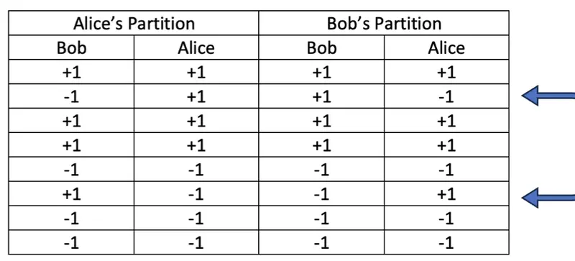Click the first data row +1 in the last column

pos(446,72)
